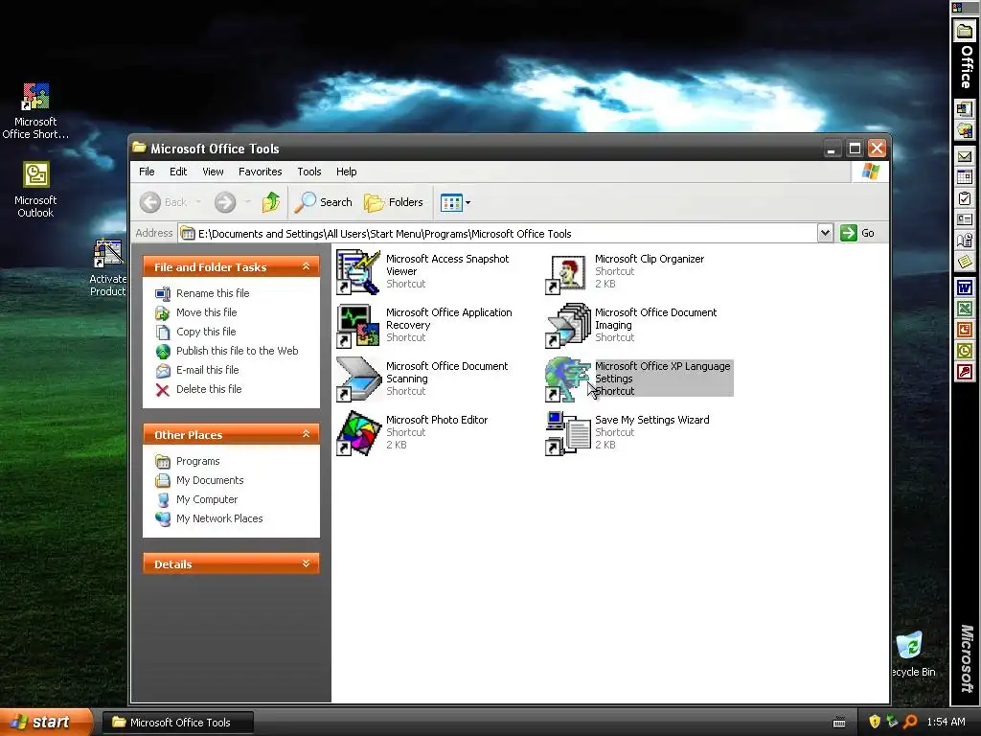Click the PowerPoint icon on Office Shortcut Bar
Viewport: 981px width, 736px height.
(964, 330)
